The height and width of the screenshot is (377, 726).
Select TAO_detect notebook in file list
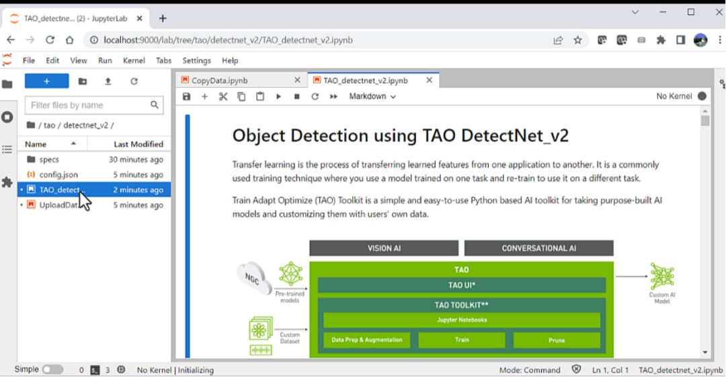pyautogui.click(x=95, y=190)
